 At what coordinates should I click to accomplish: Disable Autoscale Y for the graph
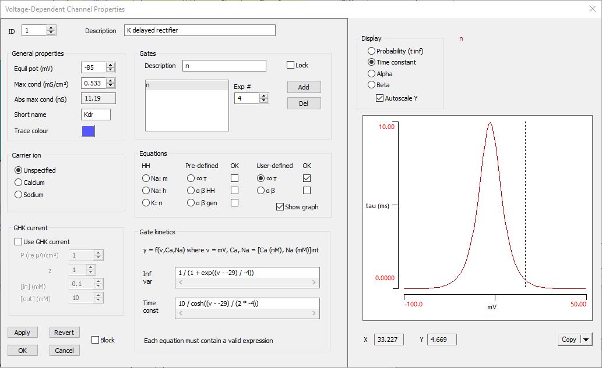pos(378,97)
